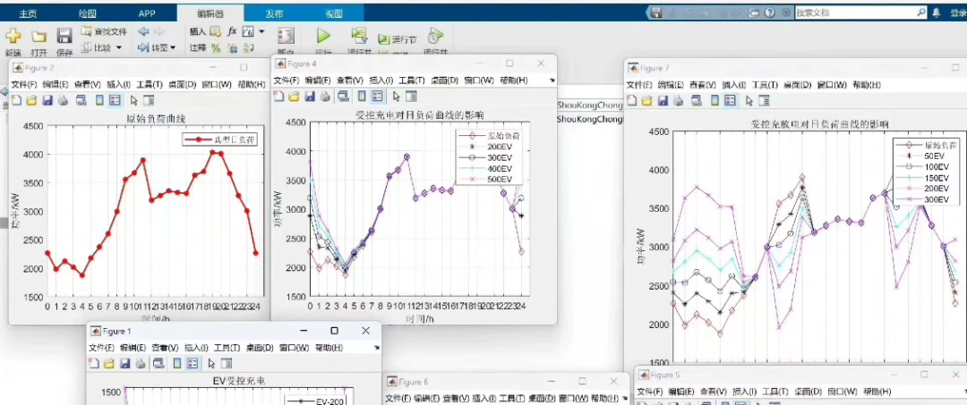This screenshot has width=967, height=405.
Task: Click dock arrow in Figure 4 menu bar
Action: 552,80
